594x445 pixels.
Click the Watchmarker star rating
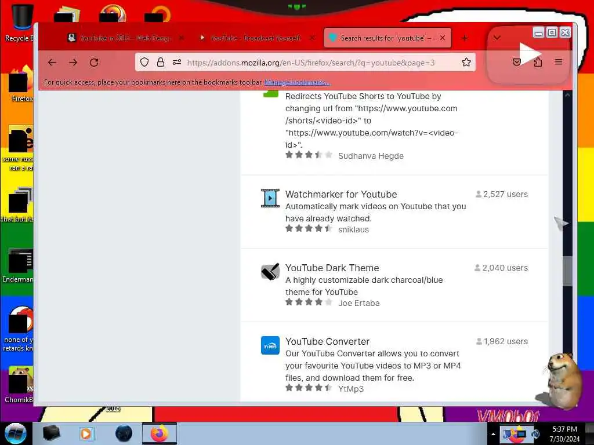pyautogui.click(x=309, y=228)
